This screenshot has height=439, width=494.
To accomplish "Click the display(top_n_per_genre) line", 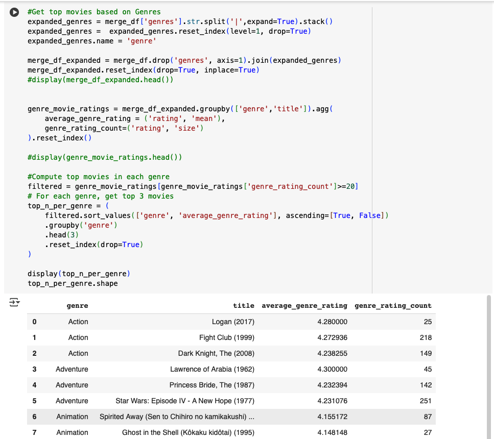I will pos(79,274).
